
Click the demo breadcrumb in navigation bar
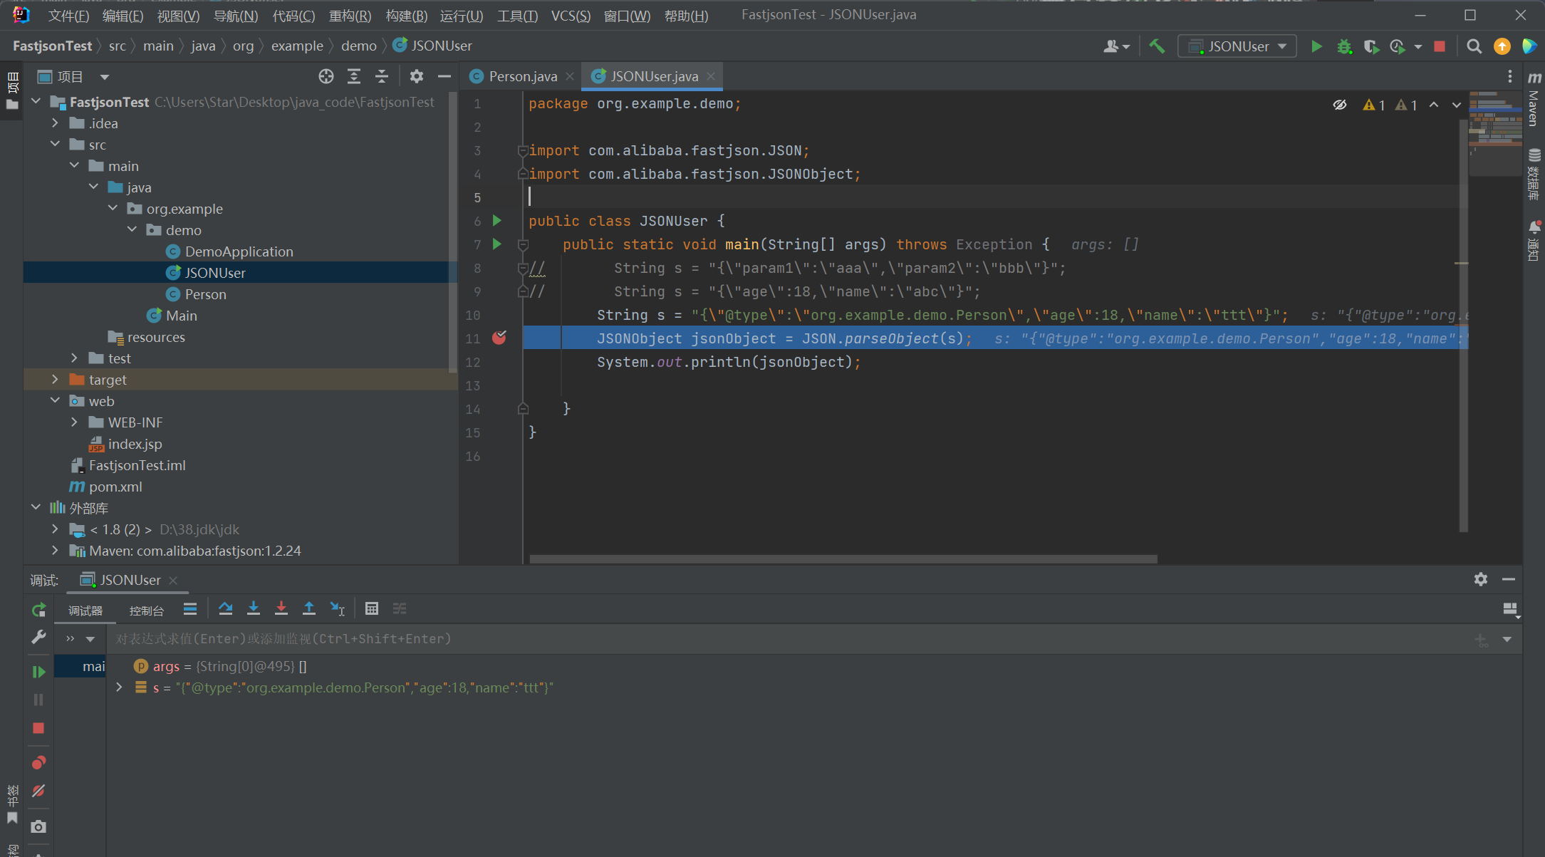click(358, 46)
